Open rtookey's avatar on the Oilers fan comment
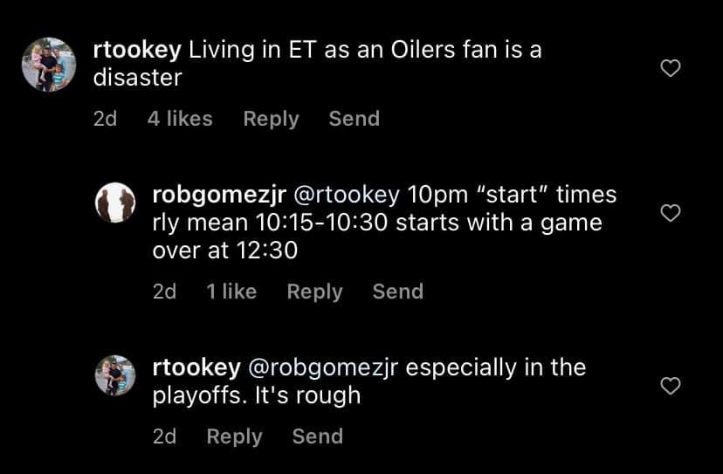723x474 pixels. point(48,65)
